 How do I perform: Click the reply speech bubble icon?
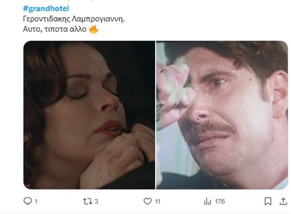pos(27,201)
